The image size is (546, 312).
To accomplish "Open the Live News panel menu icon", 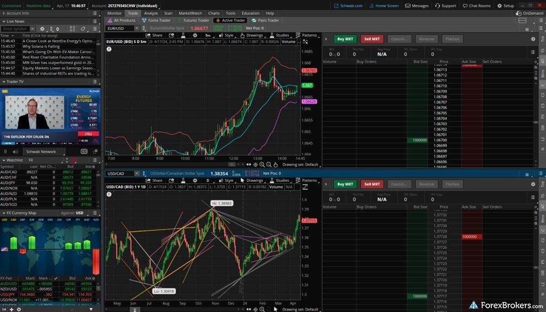I will point(95,21).
